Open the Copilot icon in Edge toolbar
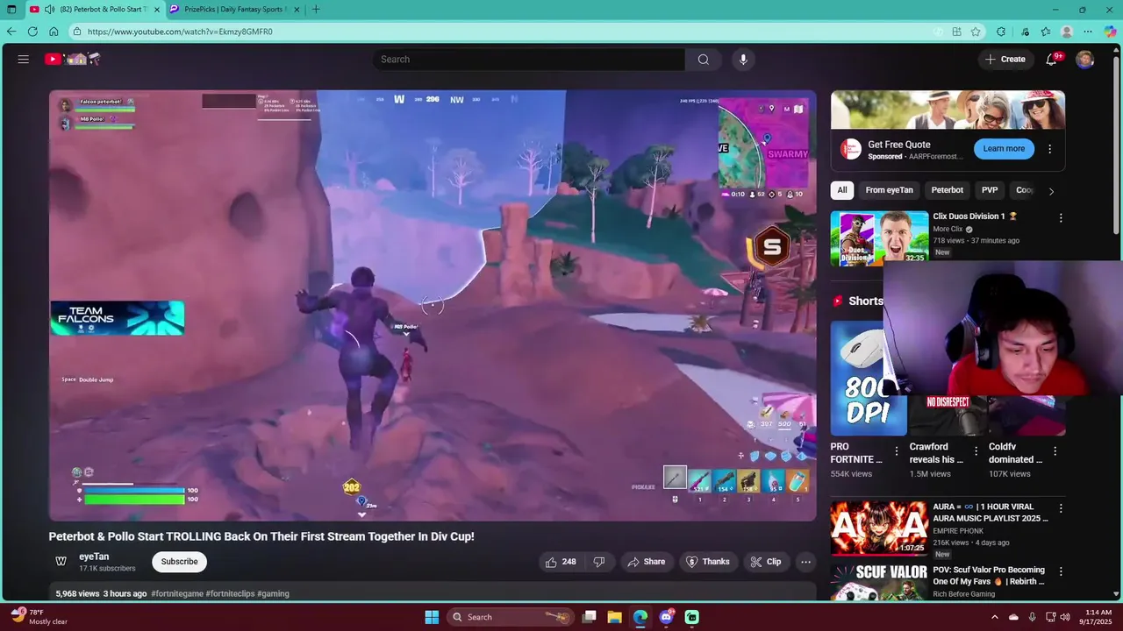 [1111, 32]
